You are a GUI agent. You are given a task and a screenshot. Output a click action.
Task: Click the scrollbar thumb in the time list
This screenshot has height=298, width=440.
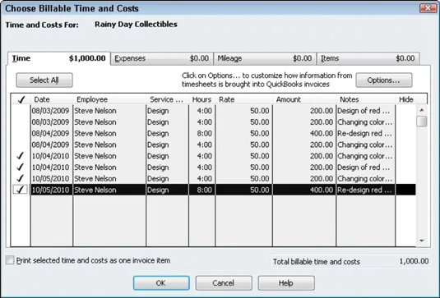point(421,121)
